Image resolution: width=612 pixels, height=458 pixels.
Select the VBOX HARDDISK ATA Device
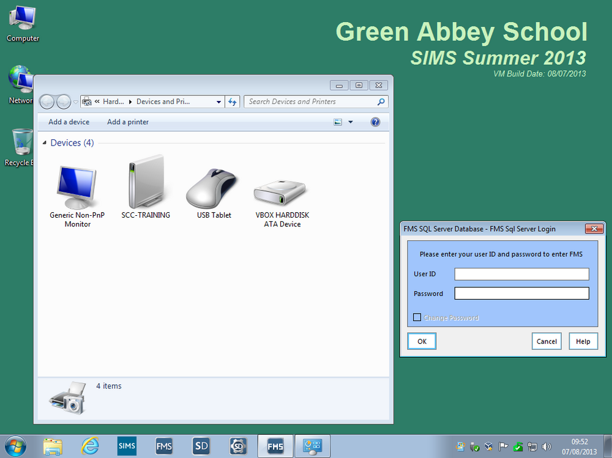click(x=282, y=203)
